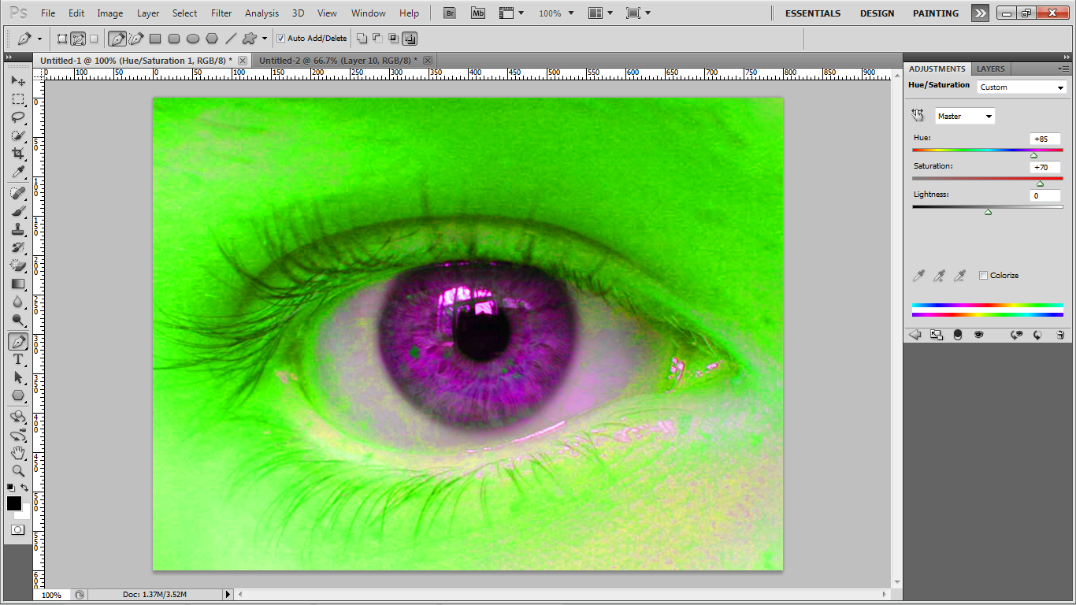Delete this adjustment layer via the trash icon
The image size is (1076, 605).
[x=1060, y=335]
